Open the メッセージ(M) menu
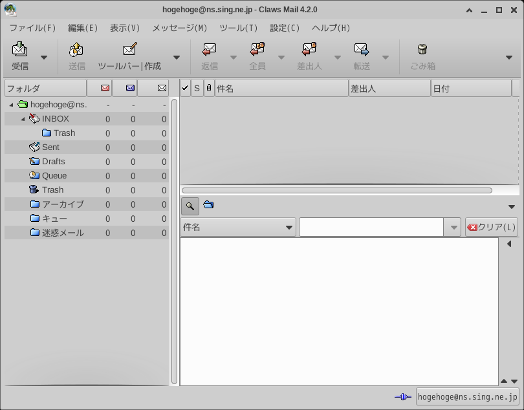Viewport: 524px width, 410px height. coord(179,28)
